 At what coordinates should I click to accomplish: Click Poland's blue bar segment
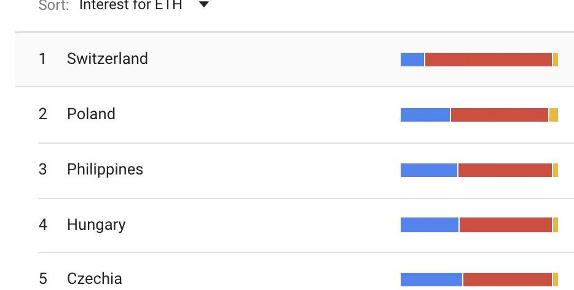pos(425,115)
